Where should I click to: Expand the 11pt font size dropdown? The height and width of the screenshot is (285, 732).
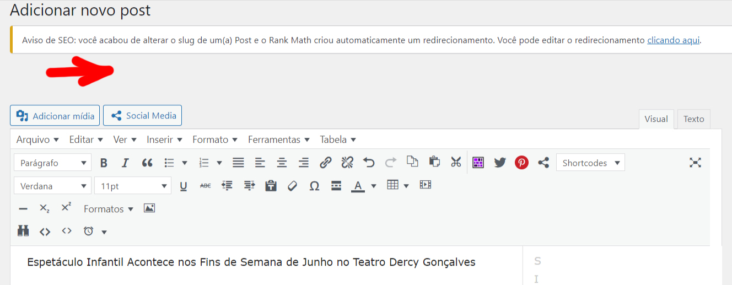tap(133, 186)
